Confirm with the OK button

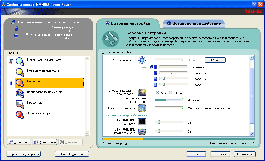pos(196,154)
